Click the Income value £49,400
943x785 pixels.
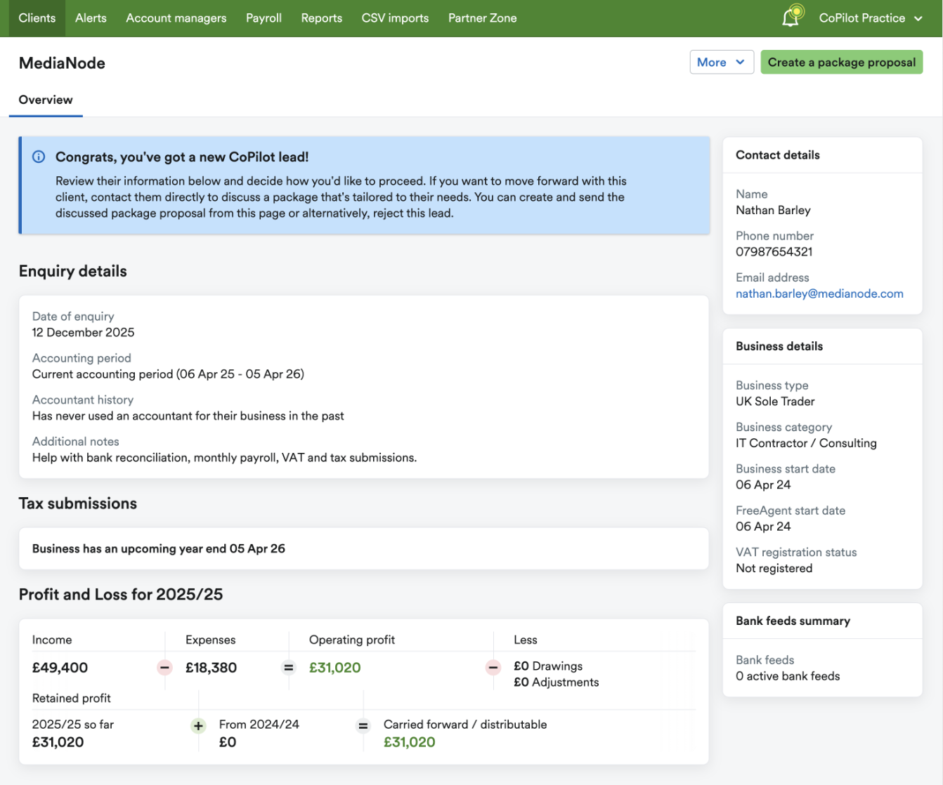point(60,668)
